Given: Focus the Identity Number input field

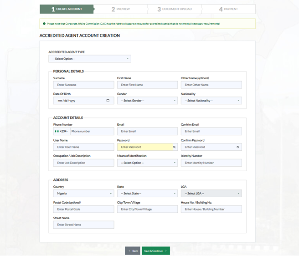Looking at the screenshot, I should [x=211, y=163].
